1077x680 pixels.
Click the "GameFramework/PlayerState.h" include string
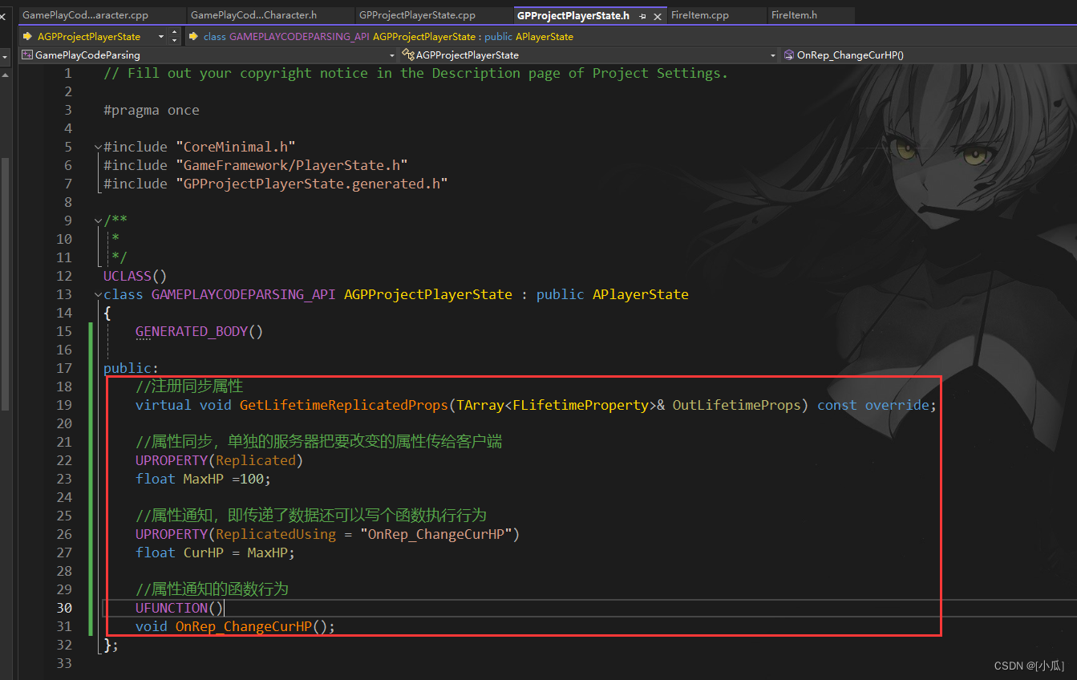(x=292, y=165)
